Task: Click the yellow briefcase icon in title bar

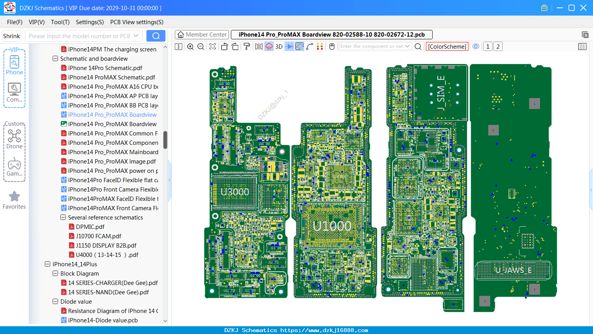Action: click(x=544, y=8)
